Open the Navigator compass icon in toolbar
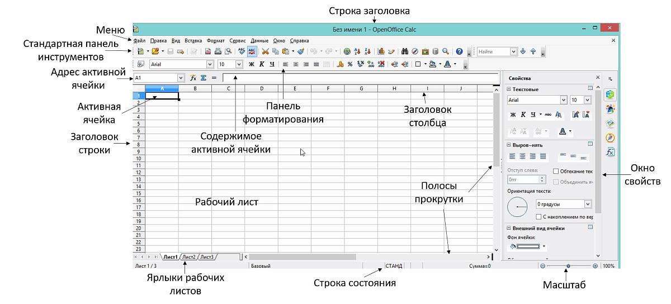 tap(415, 51)
